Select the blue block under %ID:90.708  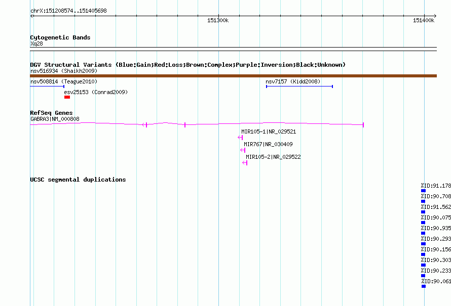tap(423, 201)
